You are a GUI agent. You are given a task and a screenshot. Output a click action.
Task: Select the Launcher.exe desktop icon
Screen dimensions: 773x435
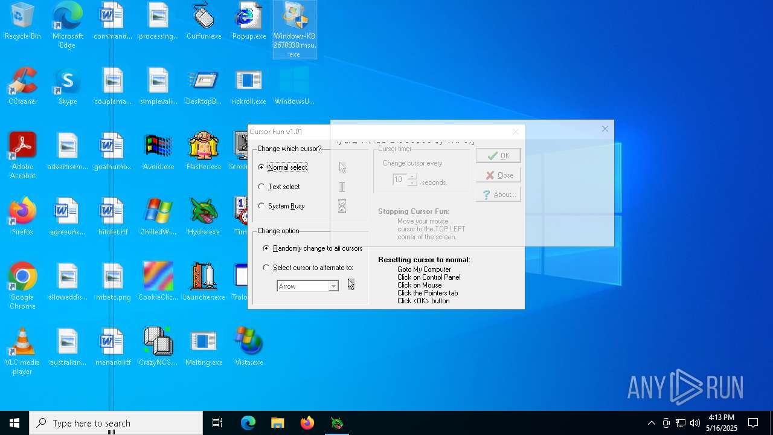[x=204, y=283]
